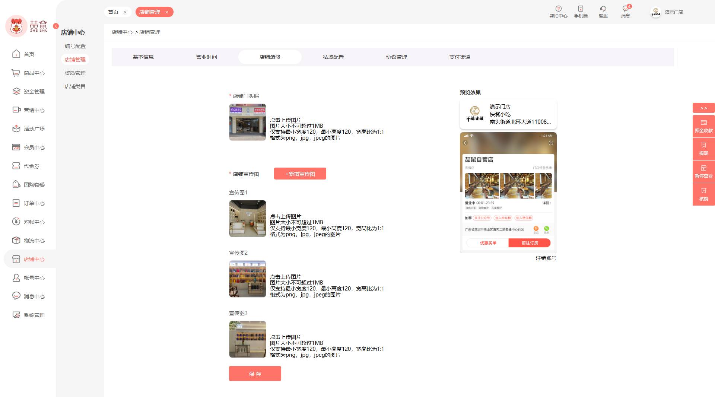The height and width of the screenshot is (397, 715).
Task: Open 订单中心 in the sidebar
Action: click(x=28, y=203)
